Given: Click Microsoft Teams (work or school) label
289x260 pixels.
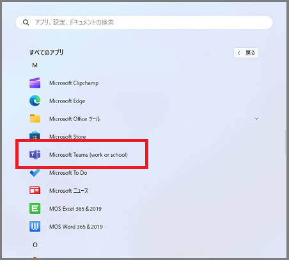Looking at the screenshot, I should 88,155.
